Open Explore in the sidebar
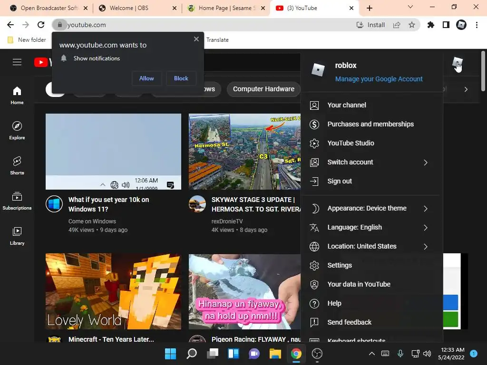Image resolution: width=487 pixels, height=365 pixels. point(17,131)
